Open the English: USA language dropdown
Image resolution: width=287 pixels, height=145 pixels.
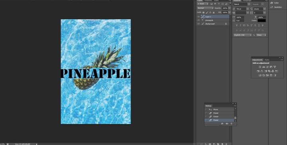point(242,35)
